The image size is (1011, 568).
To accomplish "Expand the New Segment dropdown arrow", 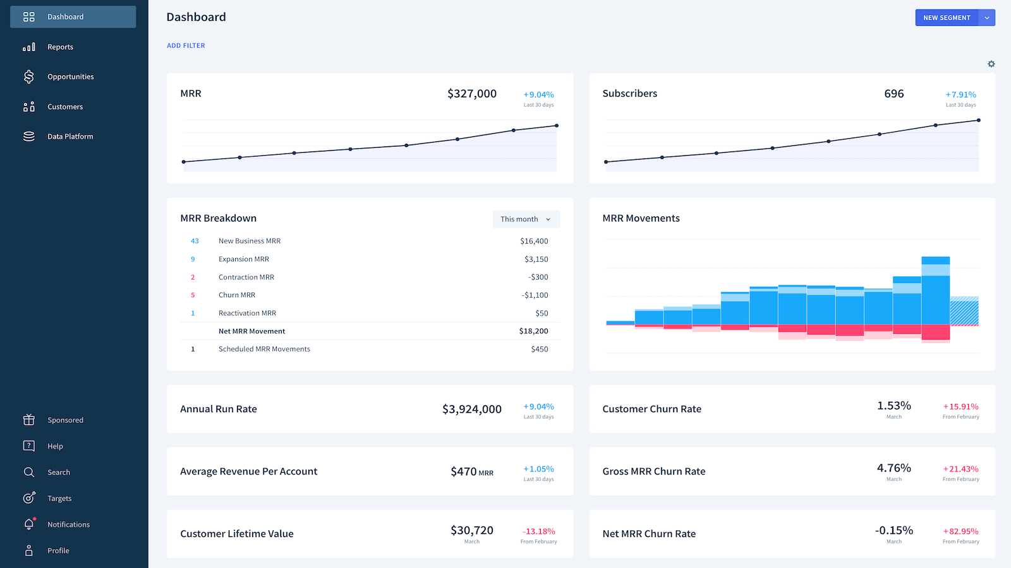I will tap(986, 18).
